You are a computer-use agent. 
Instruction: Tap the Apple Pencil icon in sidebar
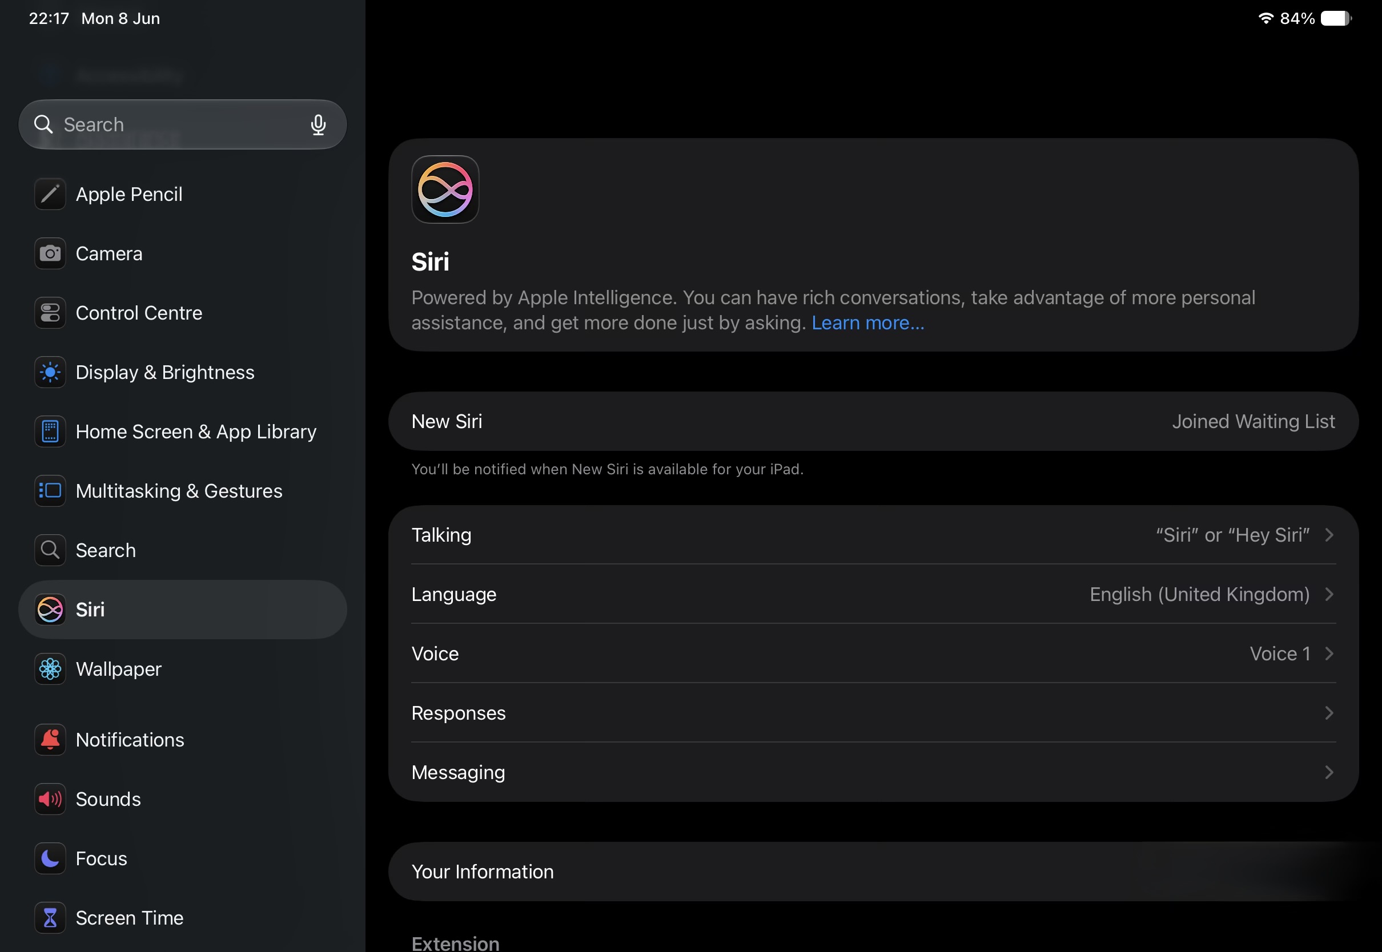50,194
